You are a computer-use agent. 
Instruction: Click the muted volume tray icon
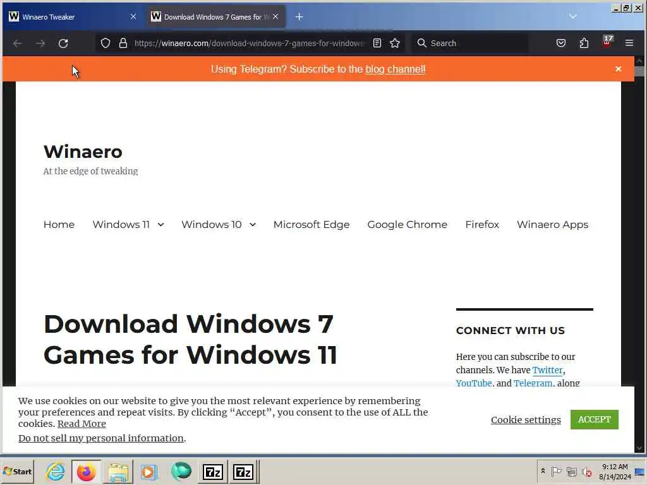pos(586,471)
